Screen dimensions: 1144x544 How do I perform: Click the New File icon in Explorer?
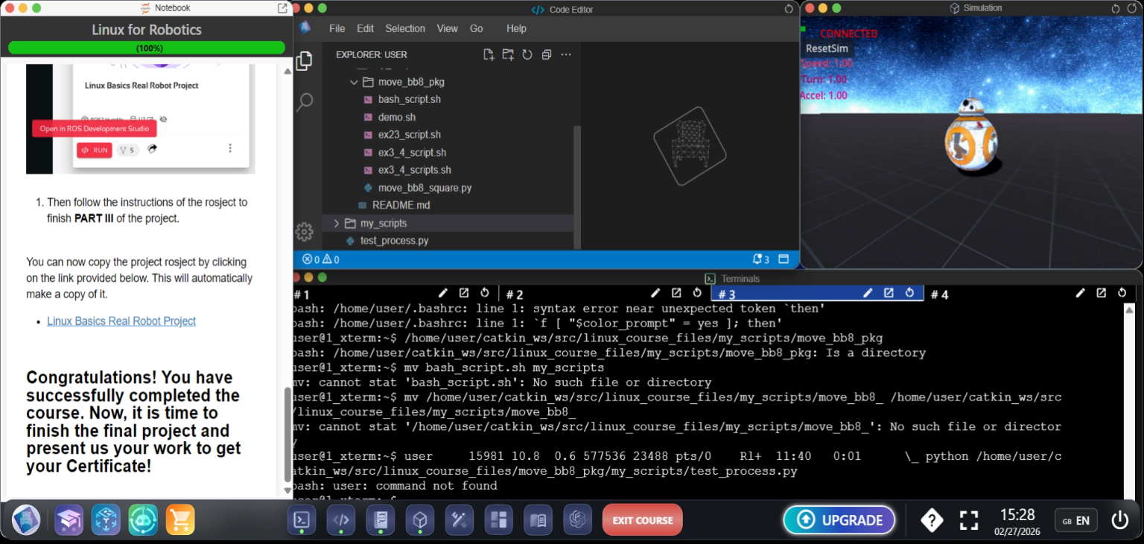[x=489, y=54]
